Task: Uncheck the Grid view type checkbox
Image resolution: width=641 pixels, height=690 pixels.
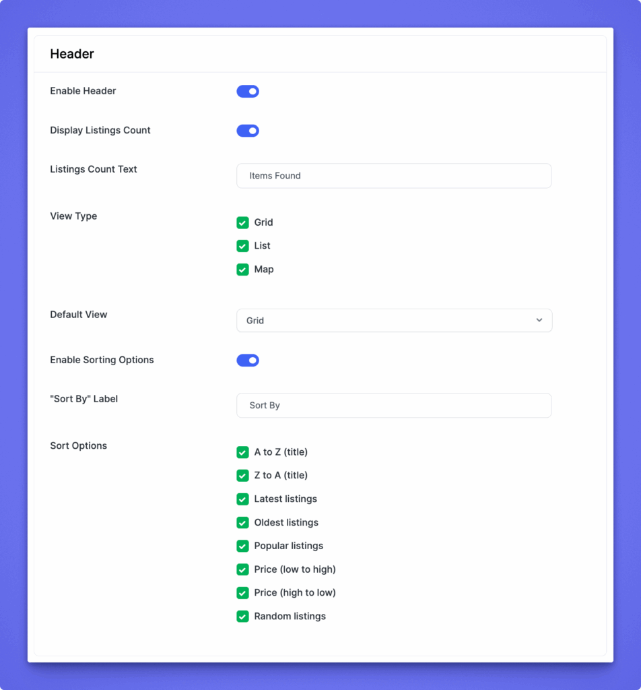Action: coord(243,223)
